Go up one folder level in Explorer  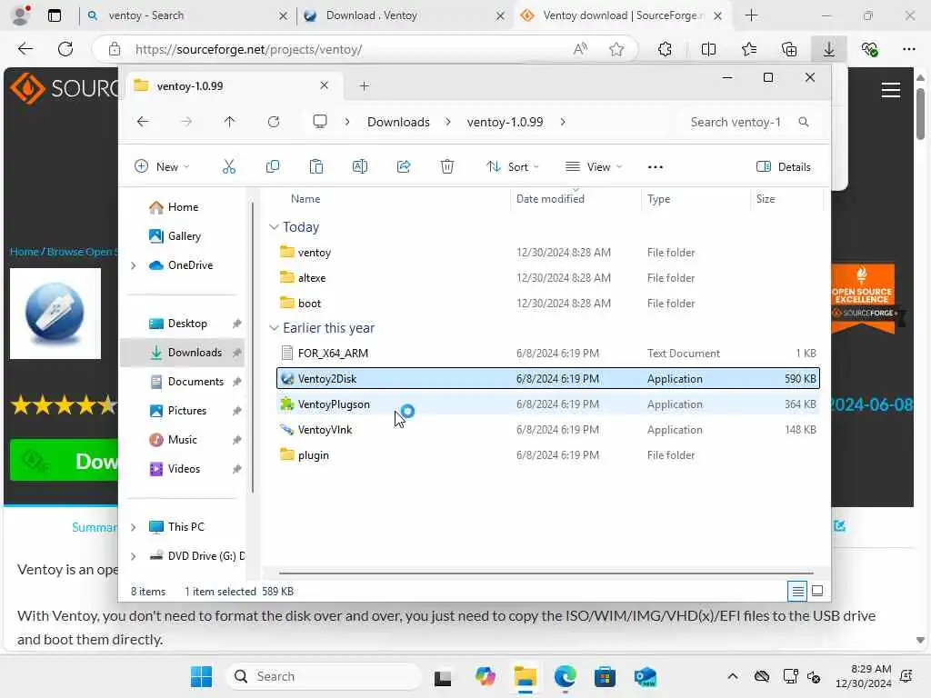[x=230, y=122]
